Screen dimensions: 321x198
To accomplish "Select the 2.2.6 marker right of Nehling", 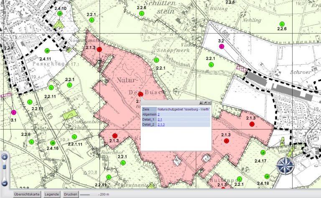I will click(282, 24).
